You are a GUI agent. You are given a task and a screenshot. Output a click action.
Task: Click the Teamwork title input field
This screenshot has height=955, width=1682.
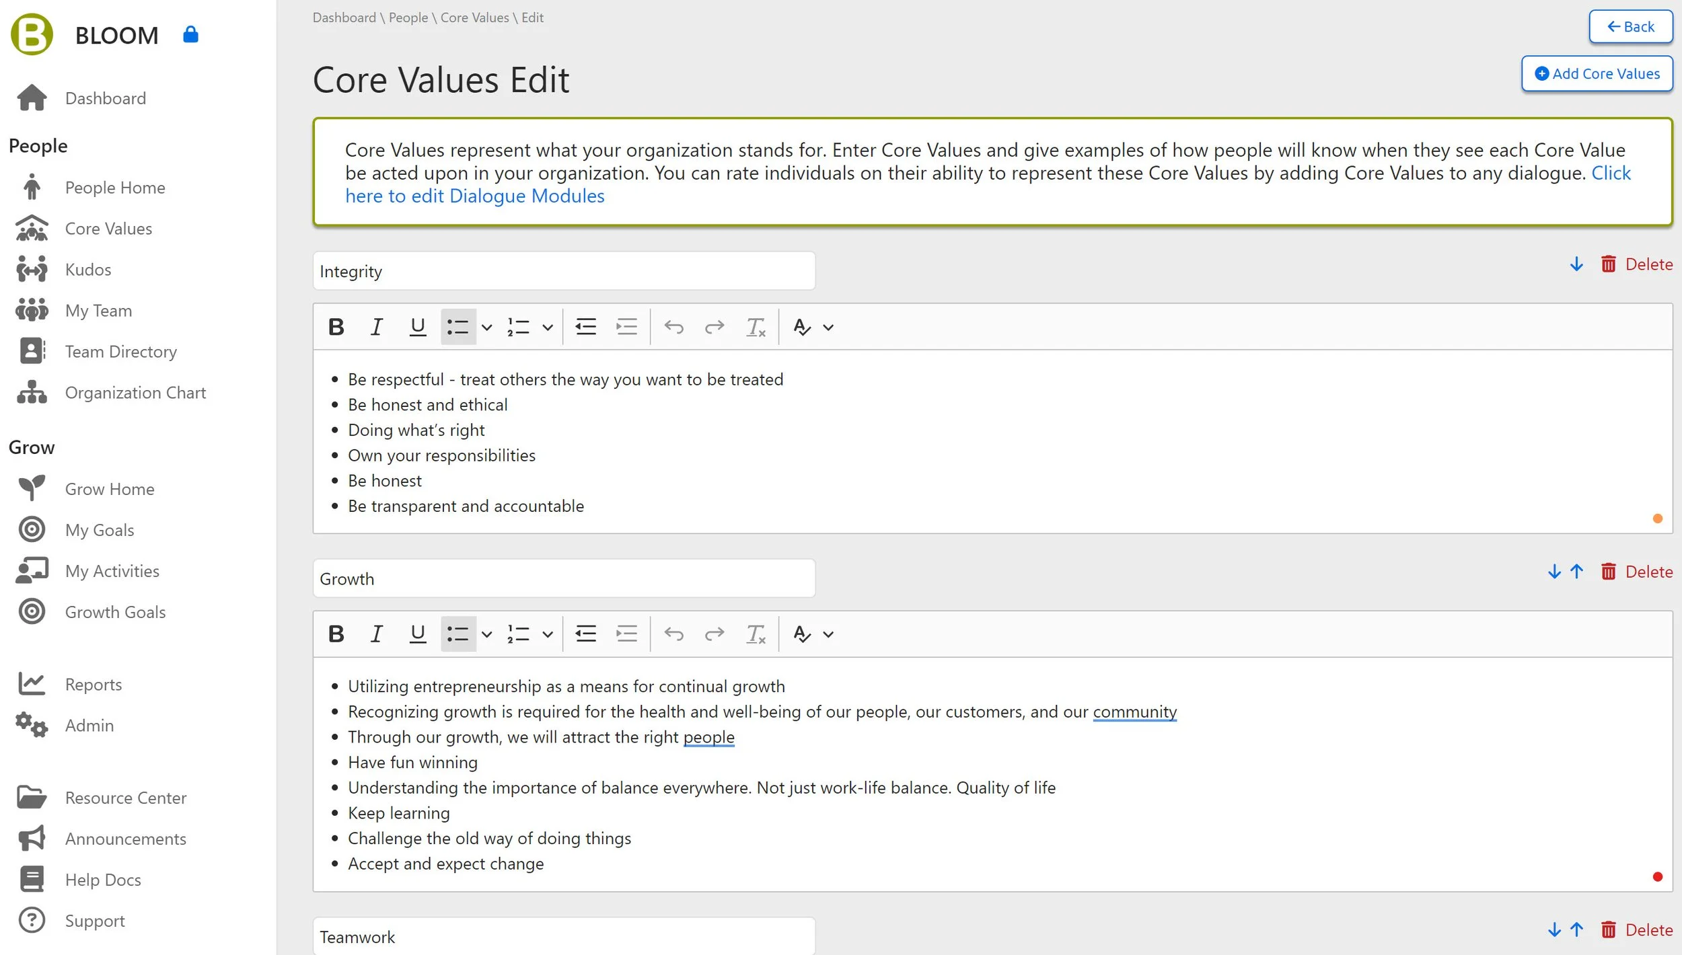click(564, 936)
